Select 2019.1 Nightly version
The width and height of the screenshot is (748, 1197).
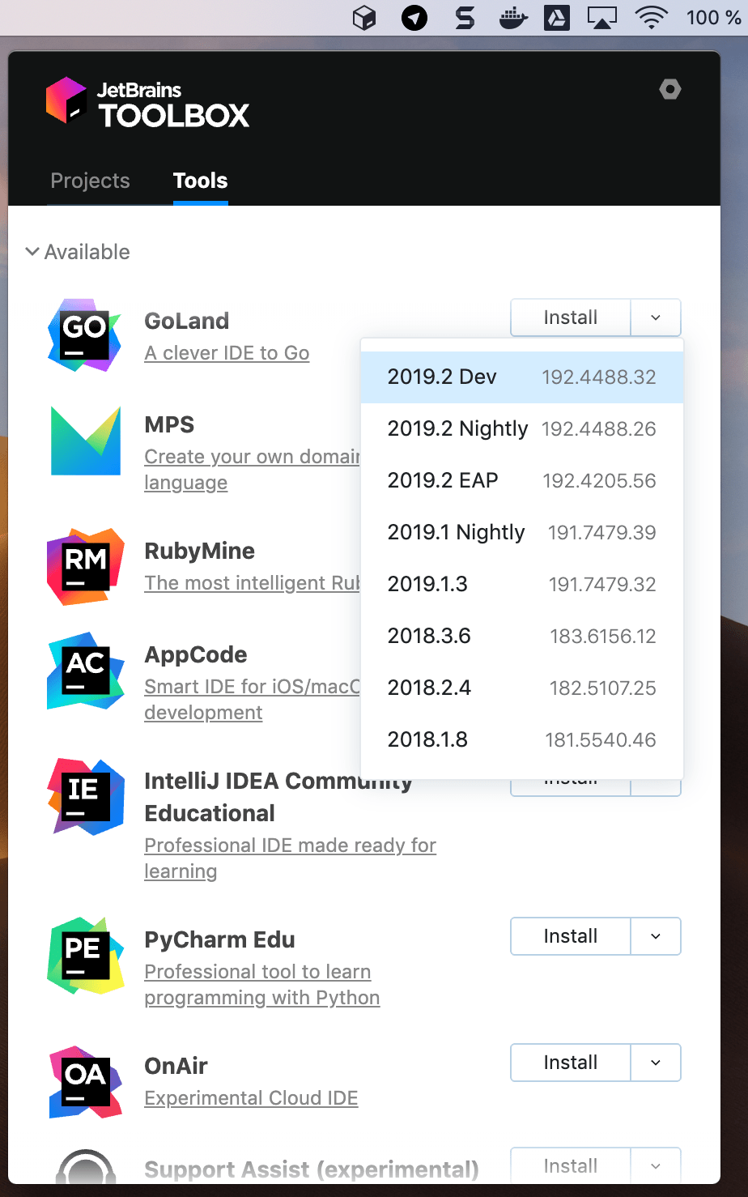[522, 532]
